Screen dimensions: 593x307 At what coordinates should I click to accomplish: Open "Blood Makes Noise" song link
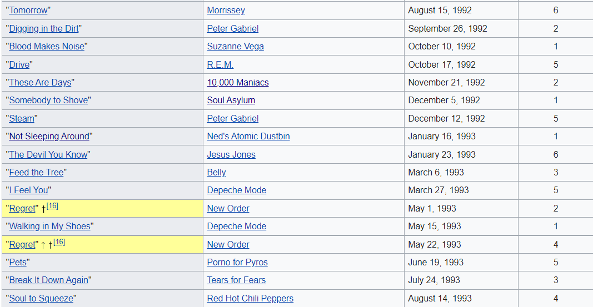click(47, 46)
